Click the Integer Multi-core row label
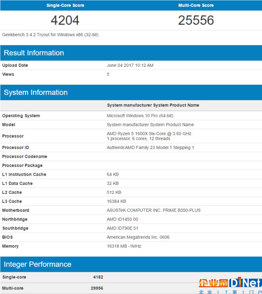The height and width of the screenshot is (294, 262). coord(13,288)
